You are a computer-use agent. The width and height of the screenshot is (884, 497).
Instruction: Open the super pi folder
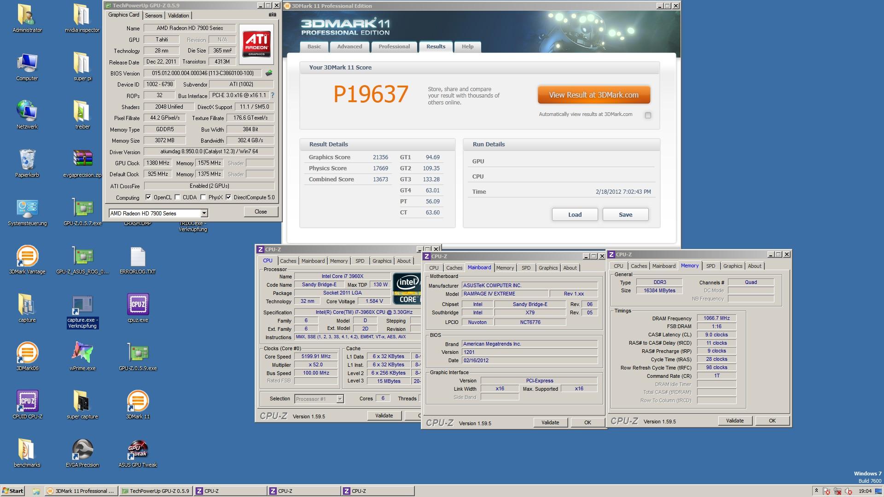point(82,67)
